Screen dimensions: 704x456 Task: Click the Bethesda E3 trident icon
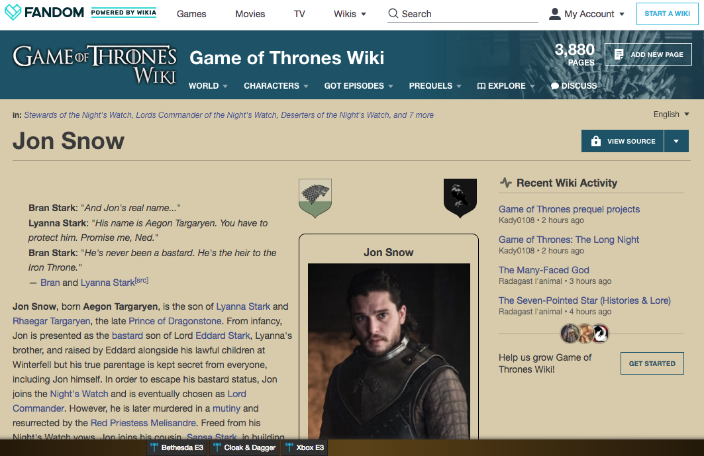pyautogui.click(x=154, y=447)
